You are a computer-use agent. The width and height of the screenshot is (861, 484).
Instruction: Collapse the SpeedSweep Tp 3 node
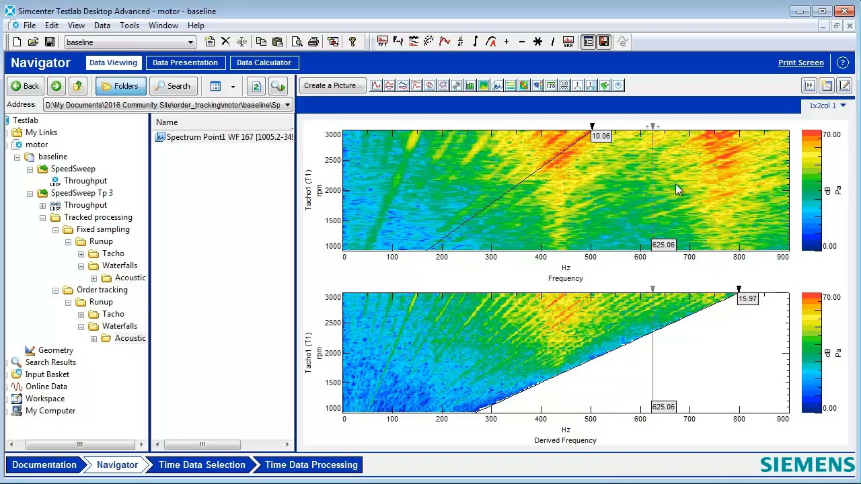click(30, 193)
